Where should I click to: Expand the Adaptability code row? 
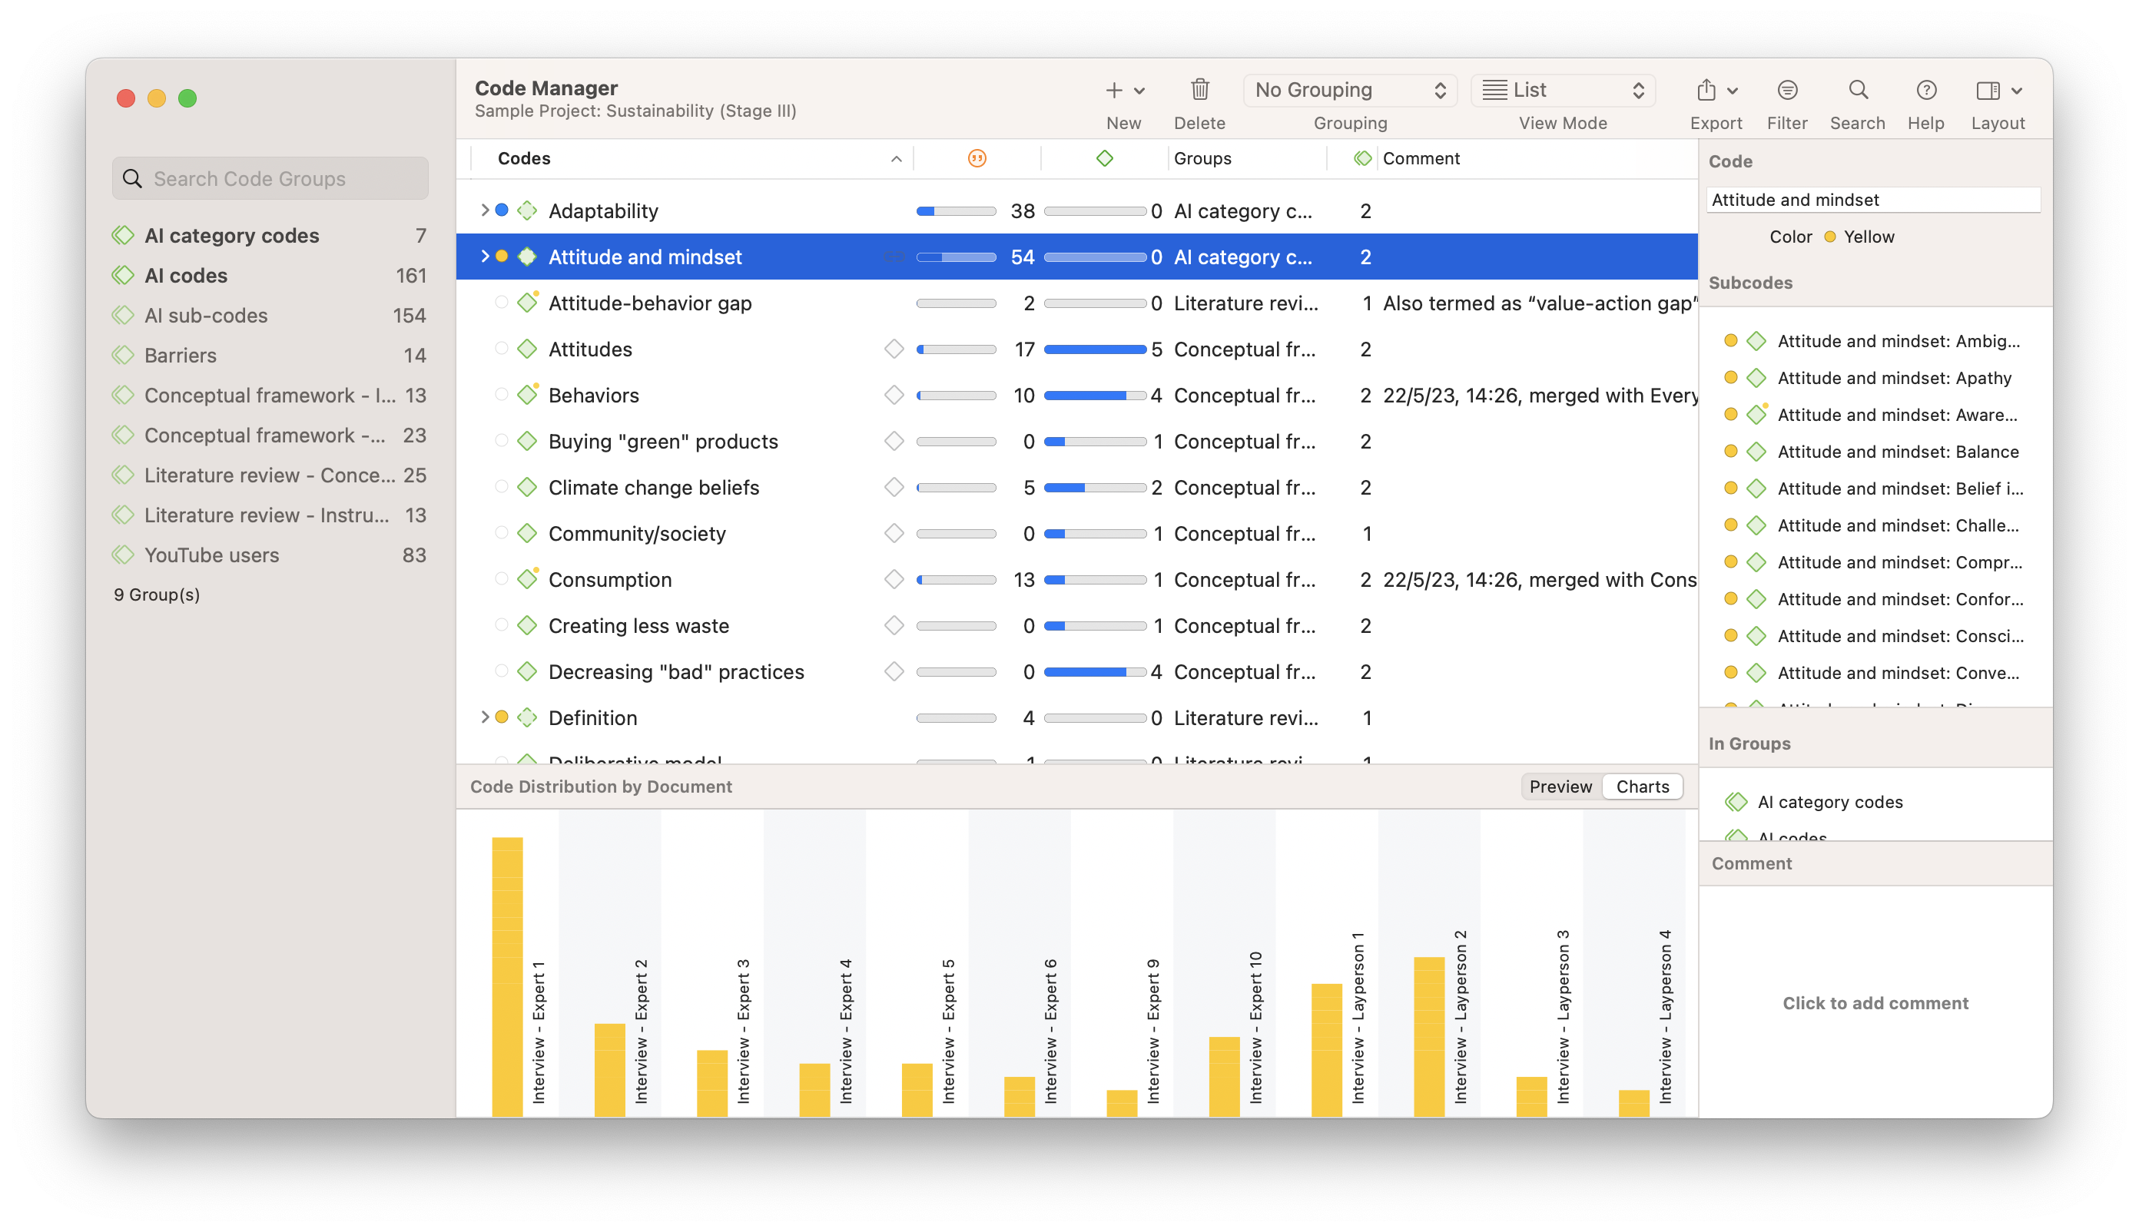coord(484,210)
